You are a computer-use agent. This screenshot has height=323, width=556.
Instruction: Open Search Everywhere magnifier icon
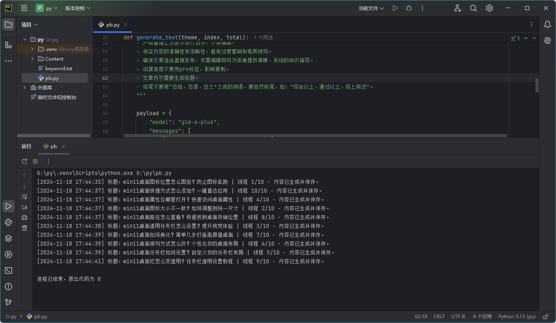coord(473,8)
